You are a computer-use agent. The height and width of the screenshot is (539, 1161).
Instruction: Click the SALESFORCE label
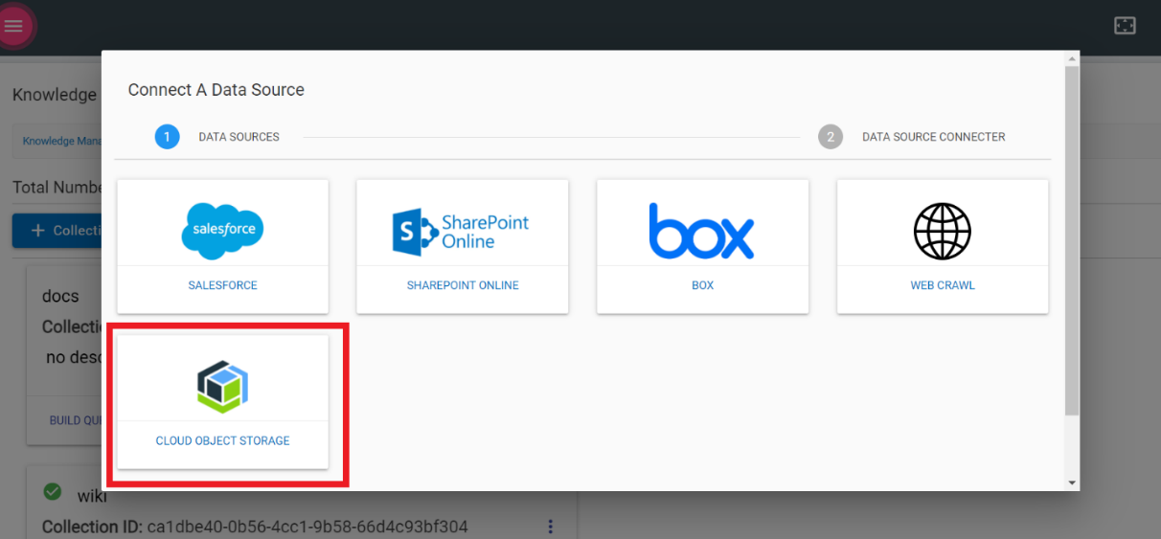[222, 285]
